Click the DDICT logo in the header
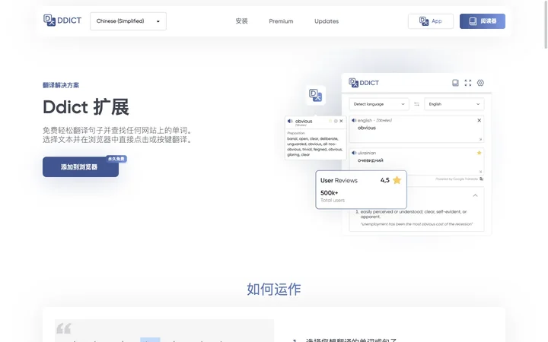 62,21
